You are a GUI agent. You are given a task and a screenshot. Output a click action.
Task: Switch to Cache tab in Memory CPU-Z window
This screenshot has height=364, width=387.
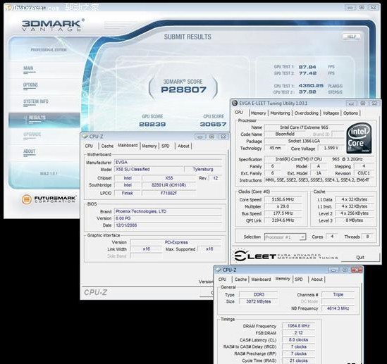[240, 280]
